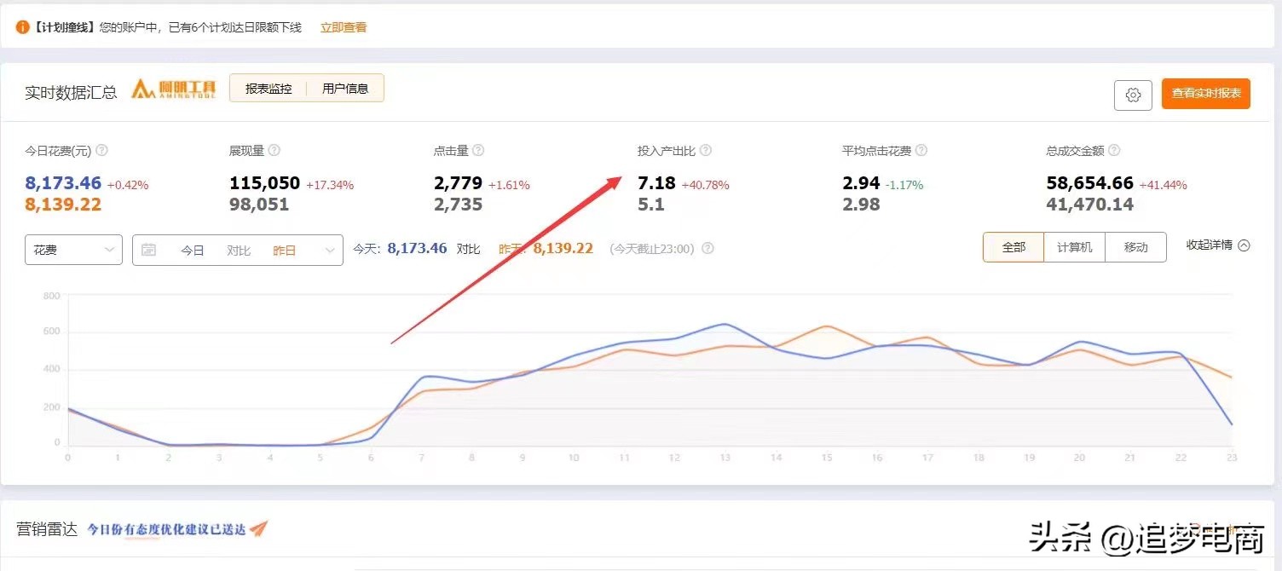Click the 查看实时报表 button
The height and width of the screenshot is (571, 1282).
coord(1205,95)
